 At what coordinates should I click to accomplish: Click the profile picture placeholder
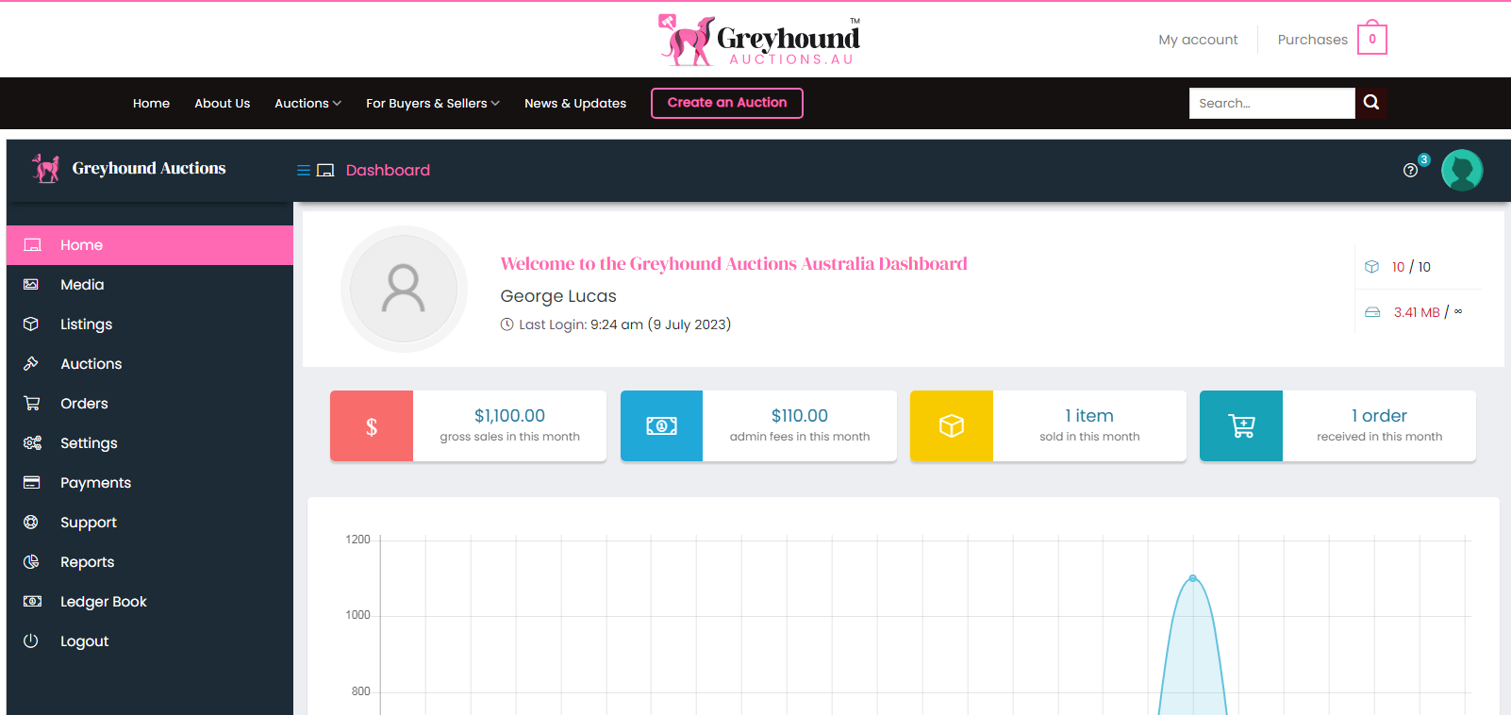tap(404, 289)
